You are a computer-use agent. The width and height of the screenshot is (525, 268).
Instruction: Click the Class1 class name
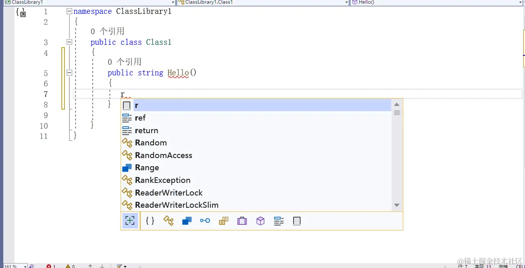pos(159,42)
